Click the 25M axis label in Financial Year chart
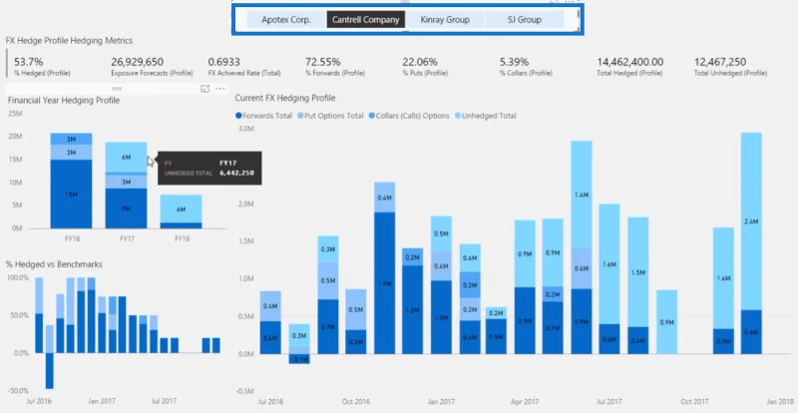This screenshot has width=798, height=413. point(15,113)
